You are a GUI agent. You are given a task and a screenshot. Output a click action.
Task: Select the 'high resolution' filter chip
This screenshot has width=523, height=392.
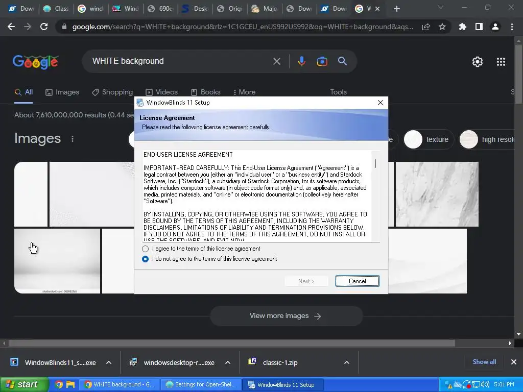point(487,139)
